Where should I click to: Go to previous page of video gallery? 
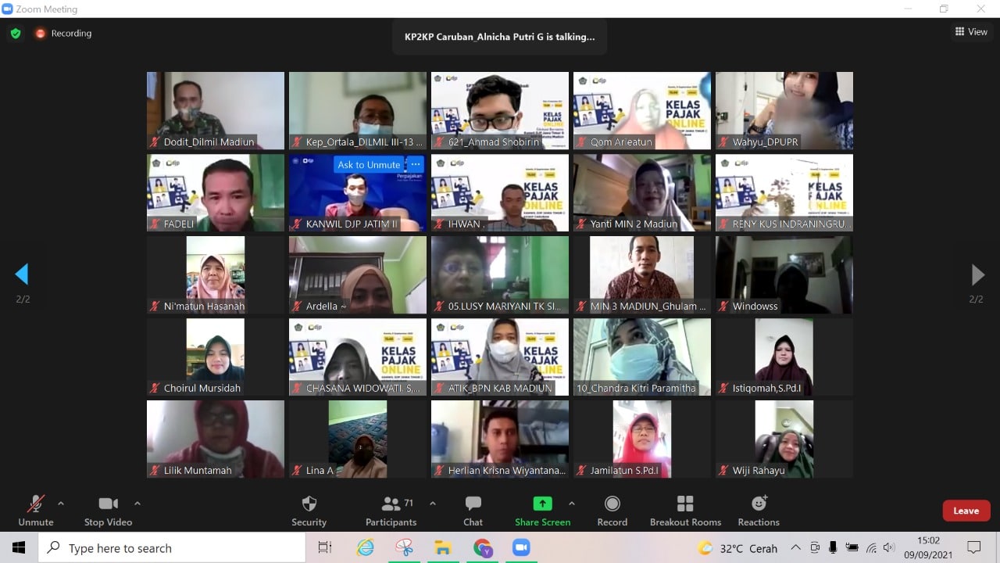click(22, 274)
